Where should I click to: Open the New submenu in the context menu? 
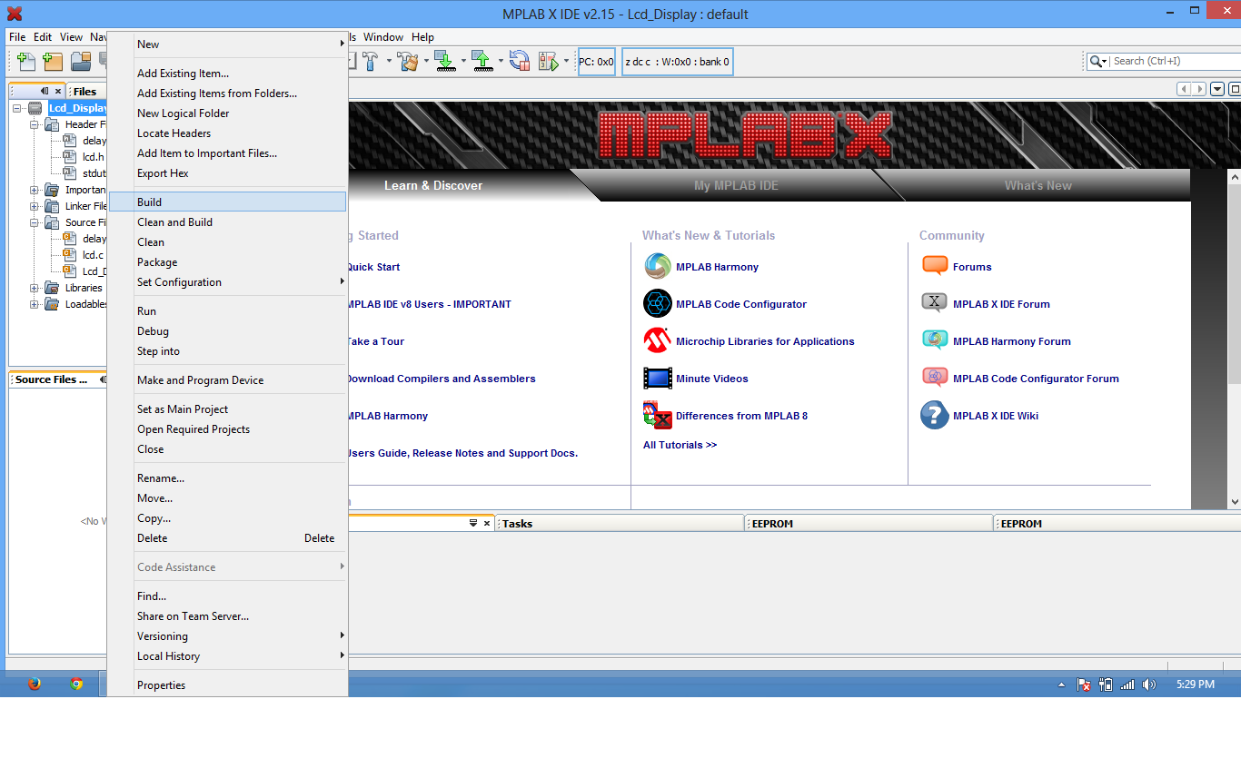227,44
